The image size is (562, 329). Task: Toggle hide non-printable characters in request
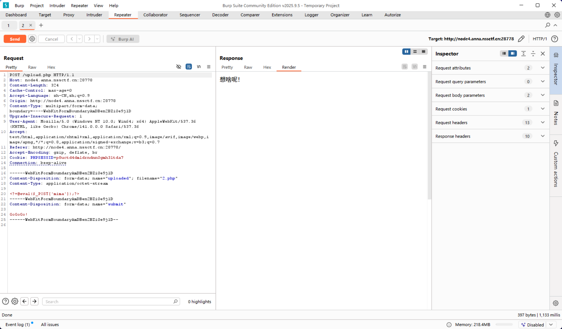coord(179,67)
